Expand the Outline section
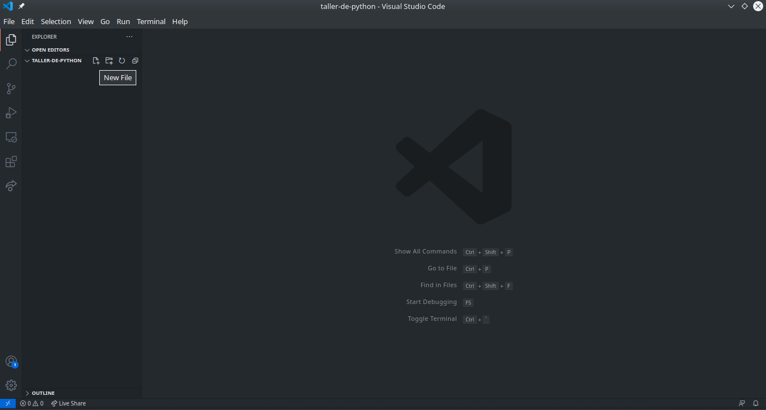 click(x=43, y=393)
